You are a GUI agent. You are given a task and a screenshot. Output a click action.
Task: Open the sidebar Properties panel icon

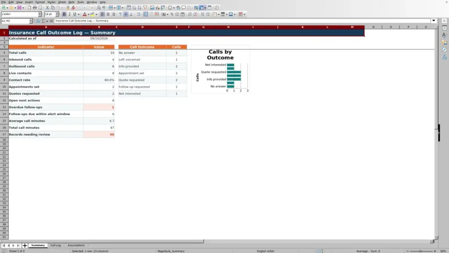pos(445,28)
